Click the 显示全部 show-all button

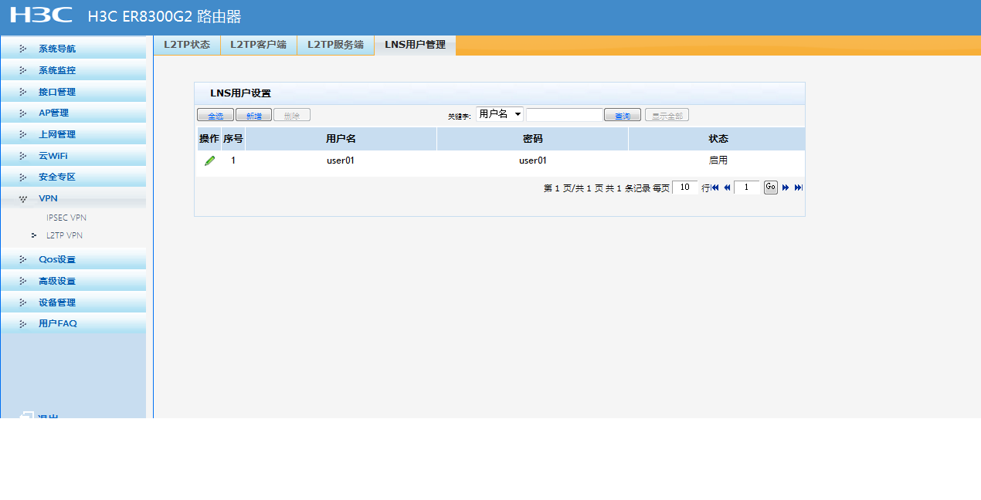pos(667,115)
